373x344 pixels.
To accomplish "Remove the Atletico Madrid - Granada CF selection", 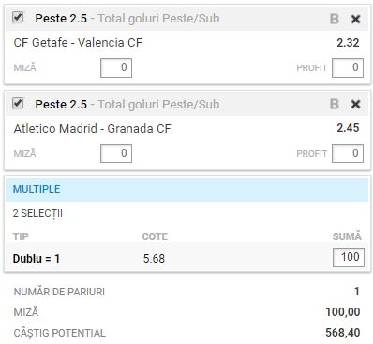I will coord(355,104).
